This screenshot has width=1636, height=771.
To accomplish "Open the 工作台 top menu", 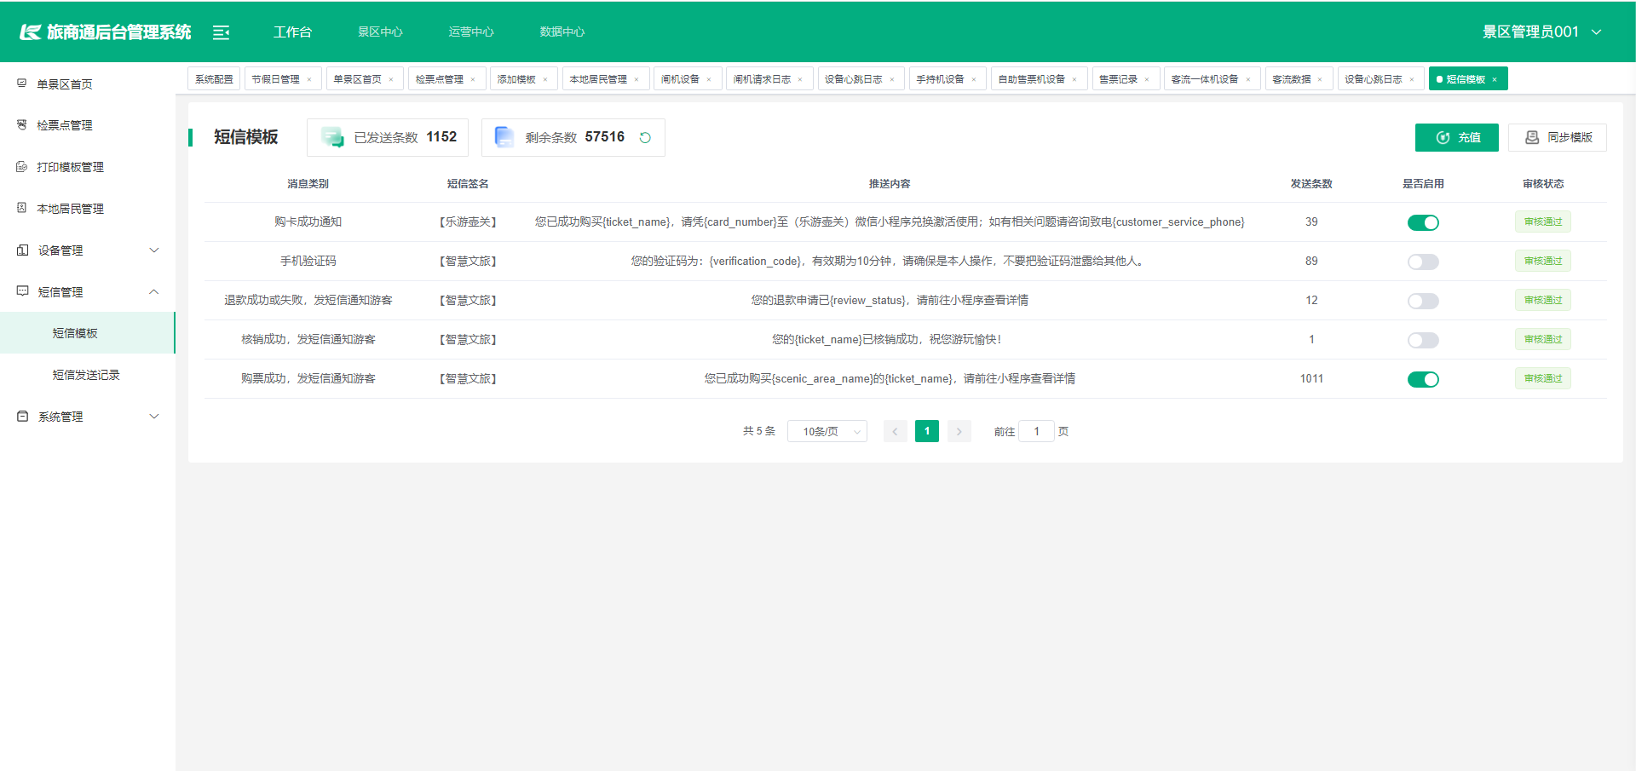I will (x=292, y=32).
